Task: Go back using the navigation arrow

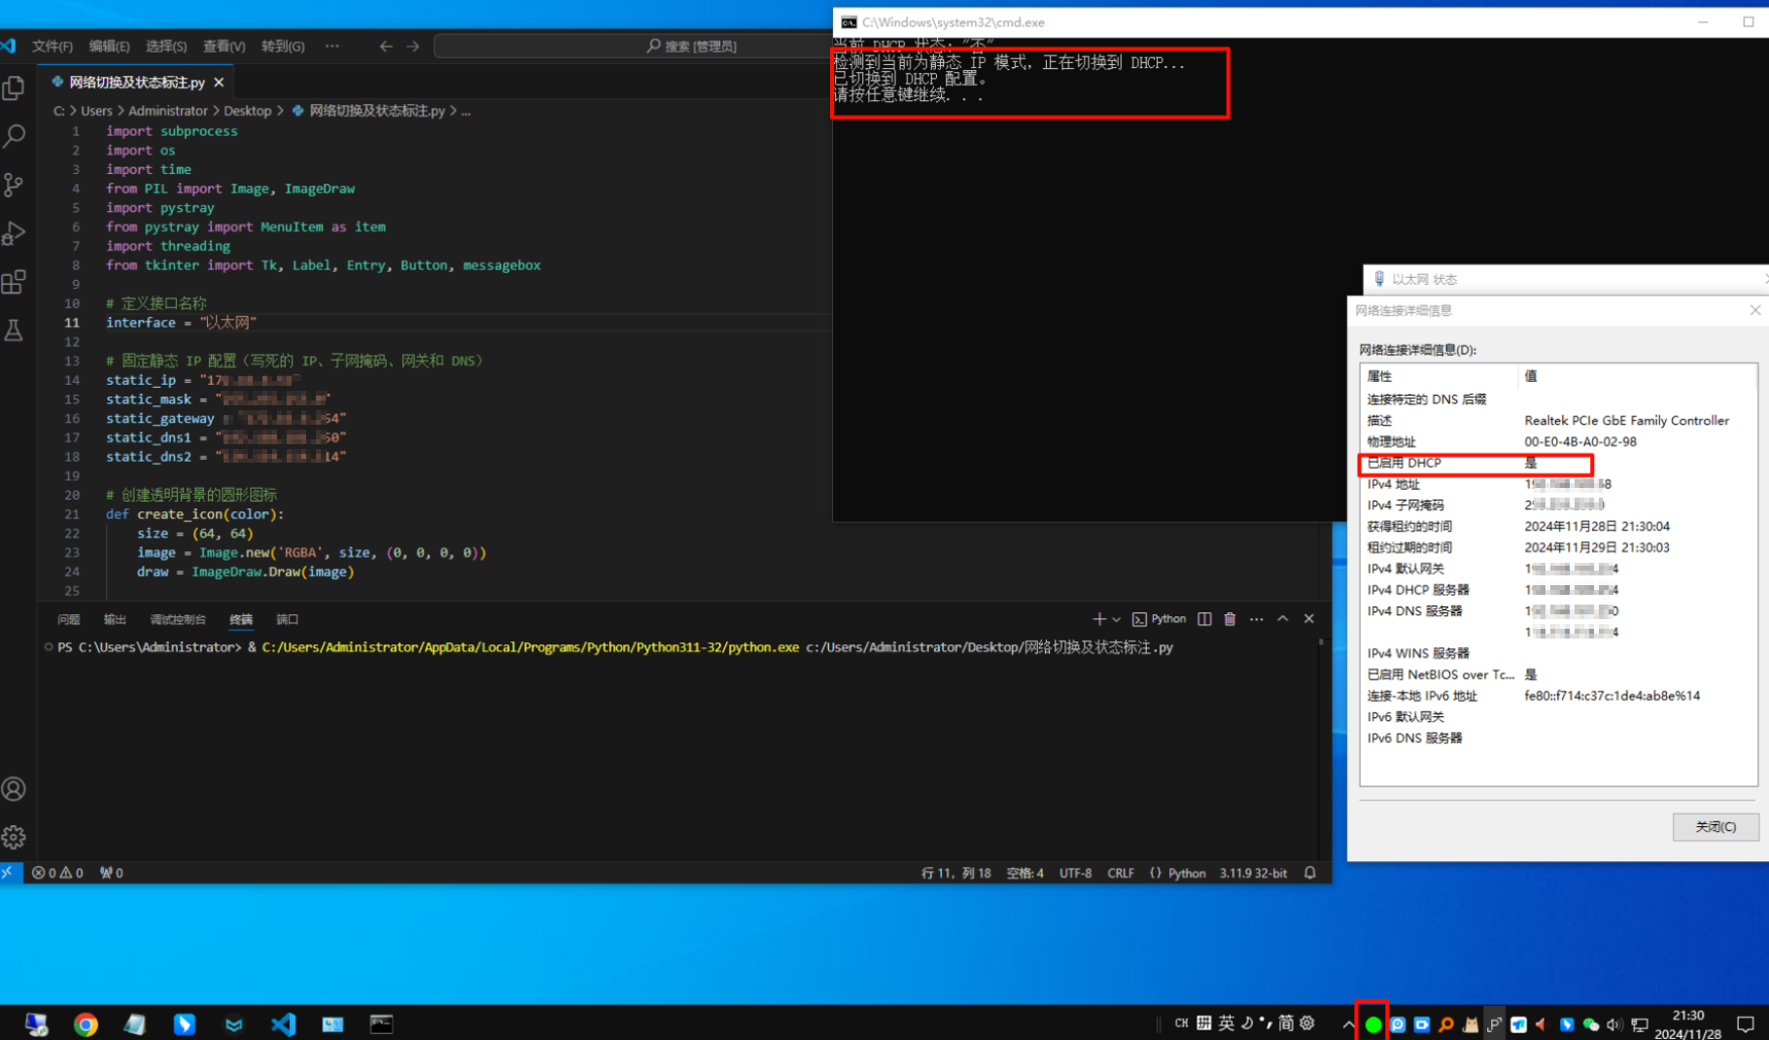Action: click(x=386, y=46)
